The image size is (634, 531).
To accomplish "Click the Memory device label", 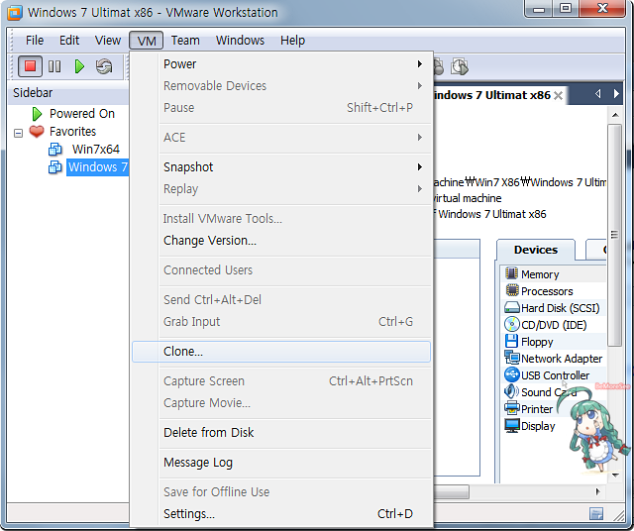I will click(x=540, y=274).
